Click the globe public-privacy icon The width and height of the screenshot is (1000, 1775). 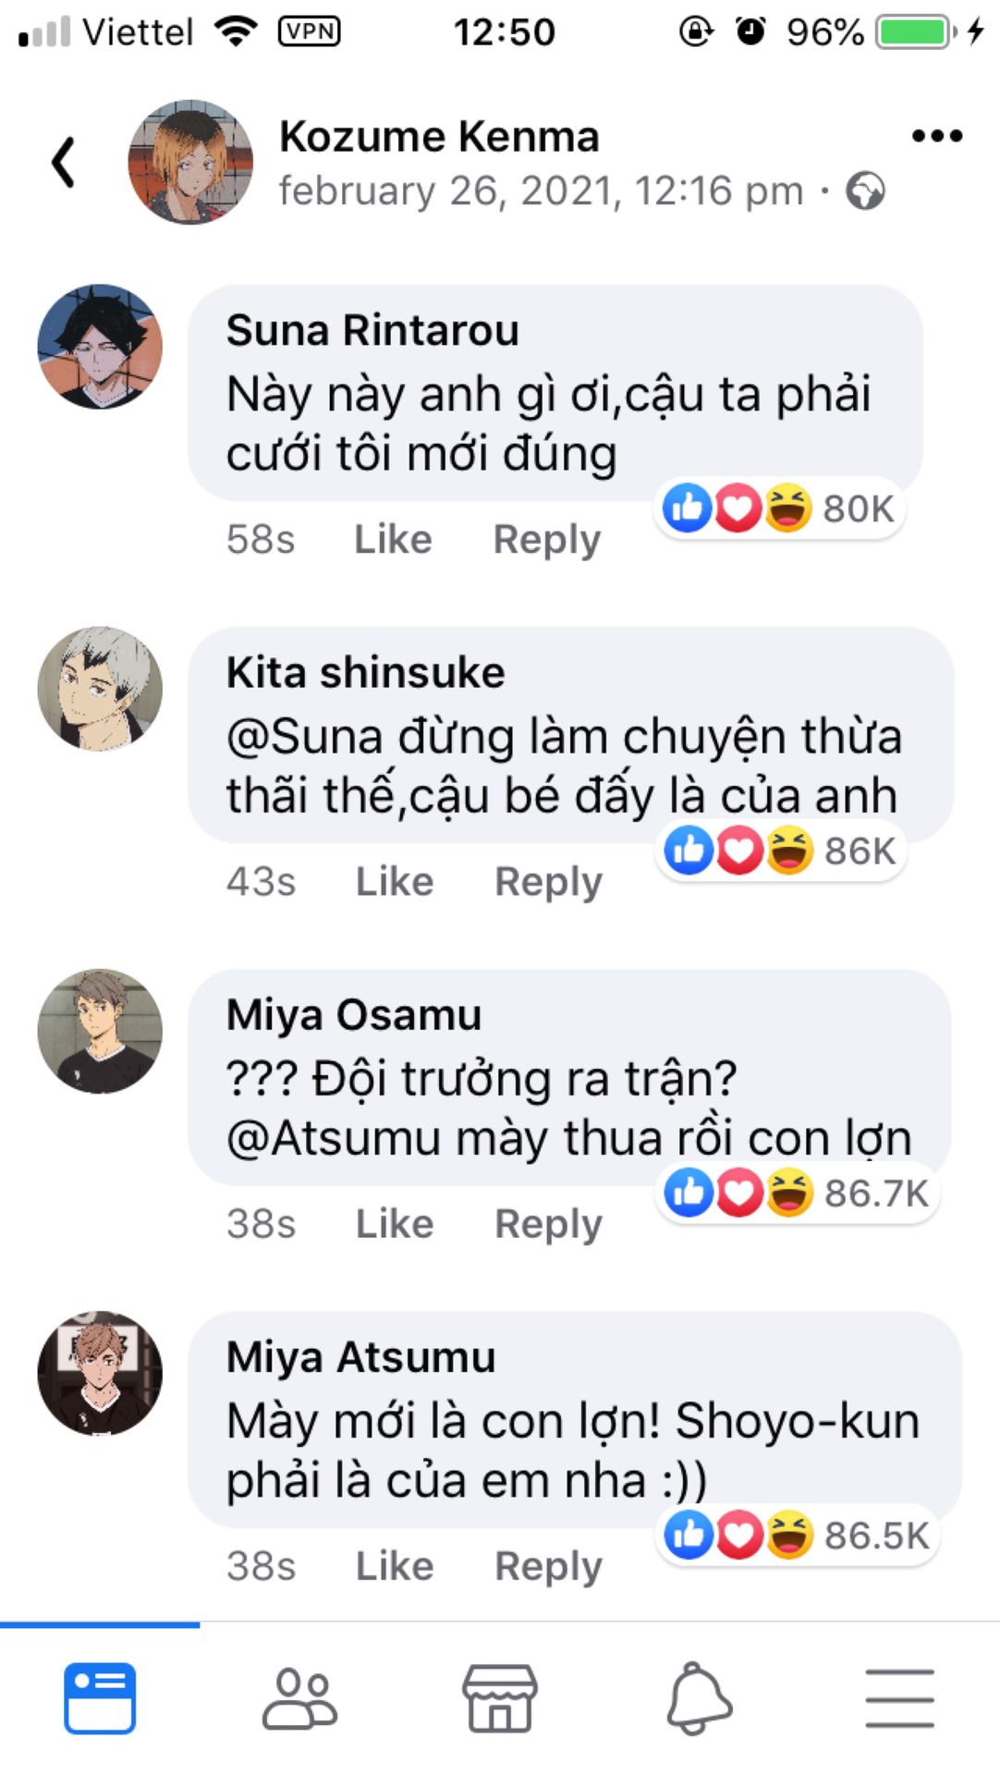(x=865, y=191)
